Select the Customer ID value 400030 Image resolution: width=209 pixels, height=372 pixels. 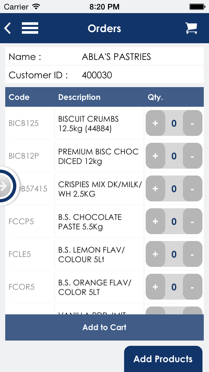pos(97,75)
